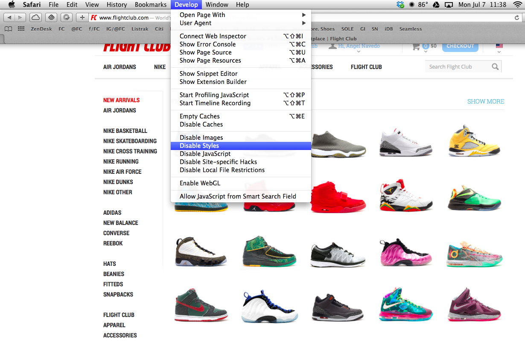The image size is (525, 343).
Task: Open the yellow Jordan 5 sneaker thumbnail
Action: (475, 141)
